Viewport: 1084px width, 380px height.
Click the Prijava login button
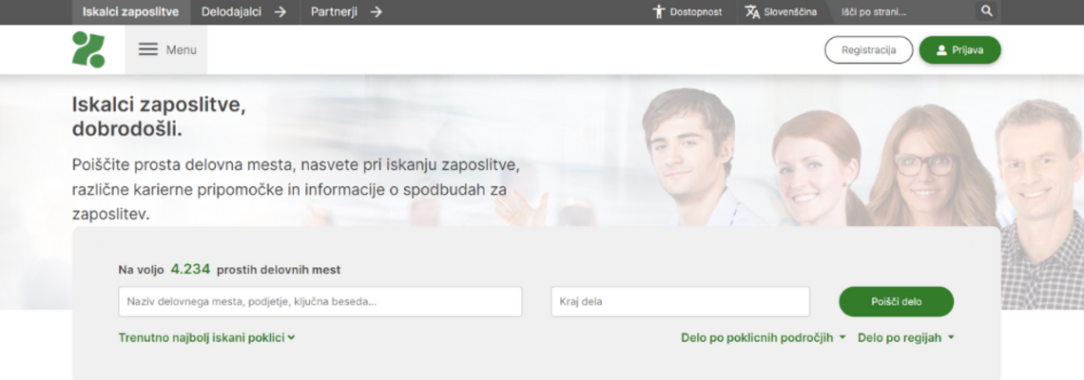click(960, 49)
